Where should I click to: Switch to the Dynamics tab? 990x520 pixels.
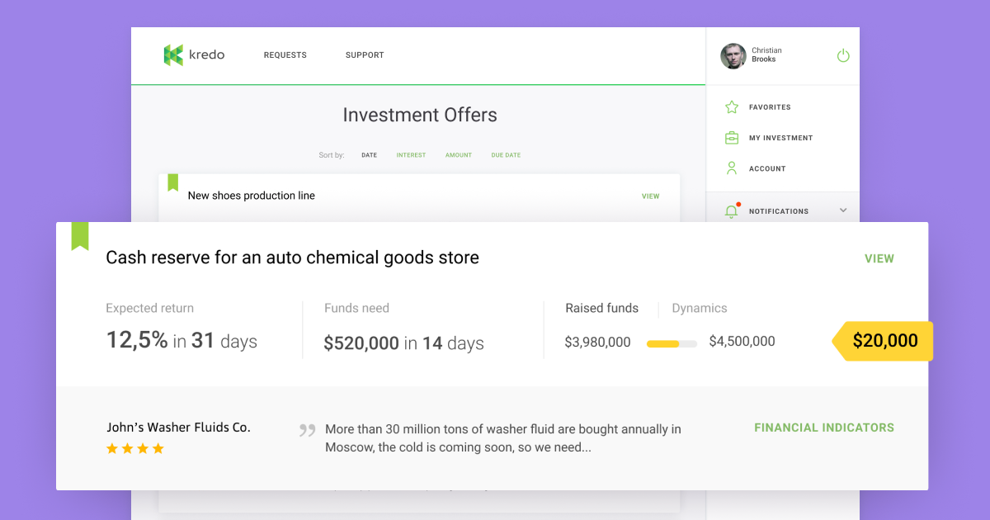click(x=699, y=309)
